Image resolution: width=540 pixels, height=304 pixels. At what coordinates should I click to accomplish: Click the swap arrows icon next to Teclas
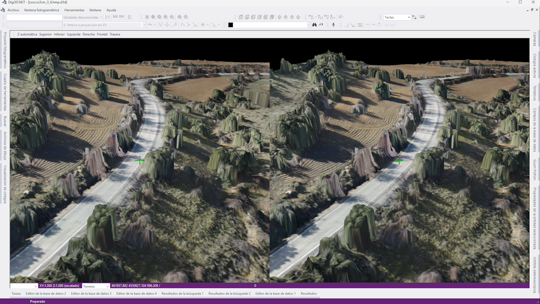click(414, 17)
